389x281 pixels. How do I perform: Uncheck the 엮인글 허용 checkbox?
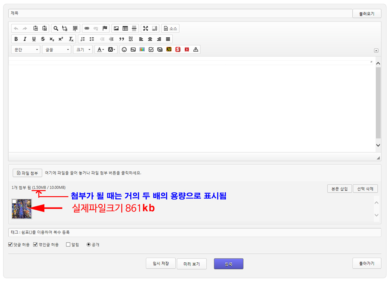tap(35, 245)
